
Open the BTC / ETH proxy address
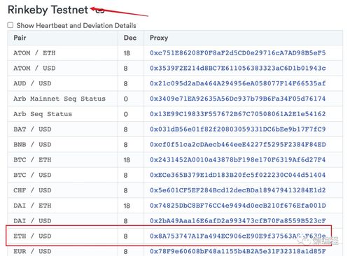click(x=237, y=159)
